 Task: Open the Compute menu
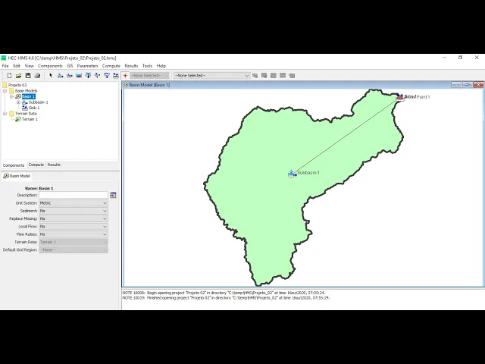111,66
